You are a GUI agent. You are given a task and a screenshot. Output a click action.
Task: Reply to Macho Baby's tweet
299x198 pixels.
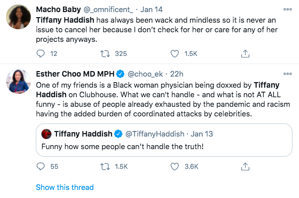click(x=40, y=53)
